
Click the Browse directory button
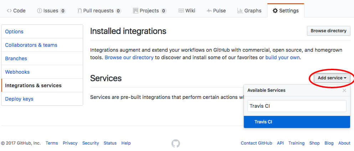pos(328,31)
